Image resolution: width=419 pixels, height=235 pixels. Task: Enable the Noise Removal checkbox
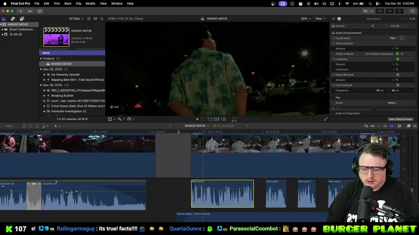pos(333,75)
